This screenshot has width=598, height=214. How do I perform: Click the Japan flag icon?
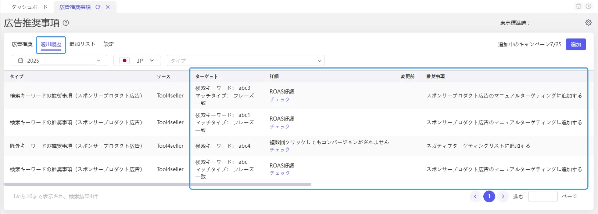pos(125,60)
